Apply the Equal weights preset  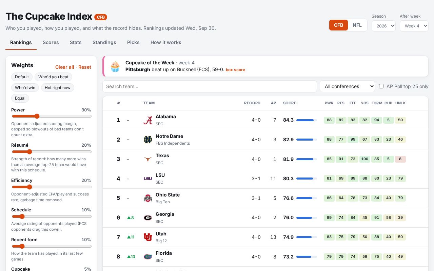point(20,98)
